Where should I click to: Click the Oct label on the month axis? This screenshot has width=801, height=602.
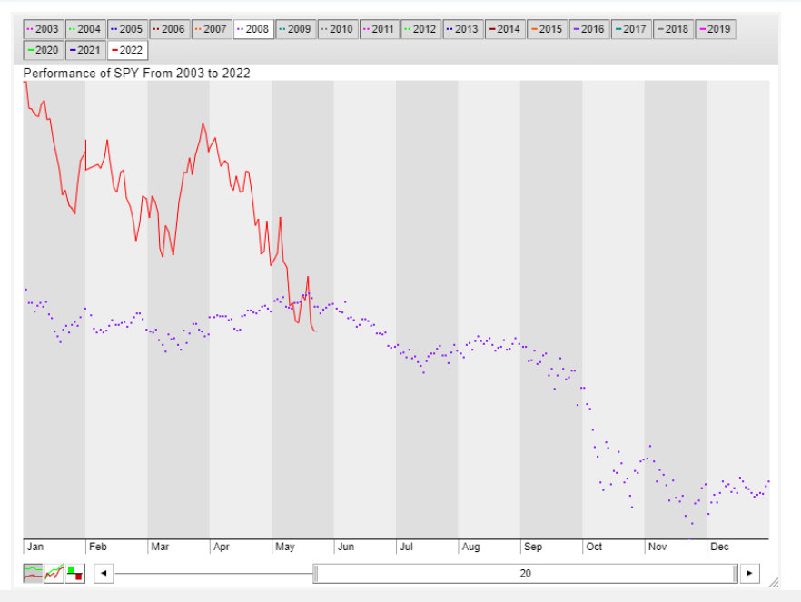pyautogui.click(x=594, y=547)
